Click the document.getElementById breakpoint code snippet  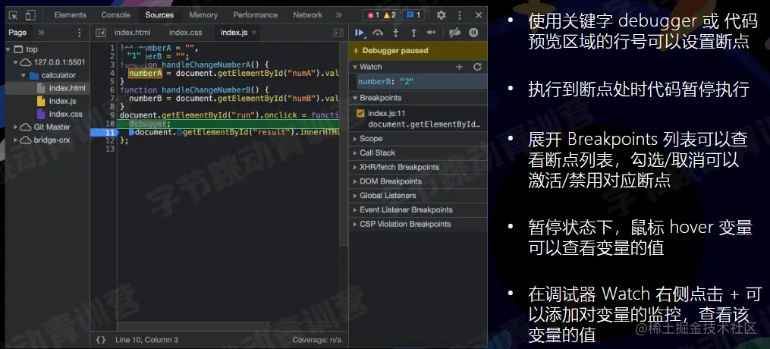point(424,124)
